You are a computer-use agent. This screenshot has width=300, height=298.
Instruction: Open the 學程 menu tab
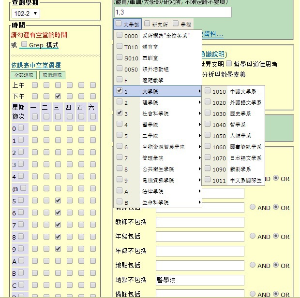[x=182, y=24]
